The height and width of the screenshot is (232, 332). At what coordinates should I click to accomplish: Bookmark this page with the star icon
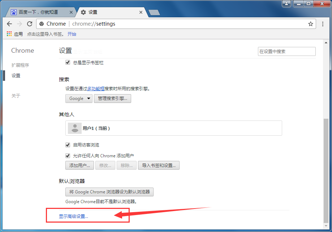310,24
